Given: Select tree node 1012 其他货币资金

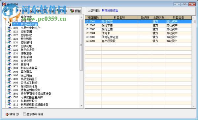Looking at the screenshot, I should coord(25,24).
